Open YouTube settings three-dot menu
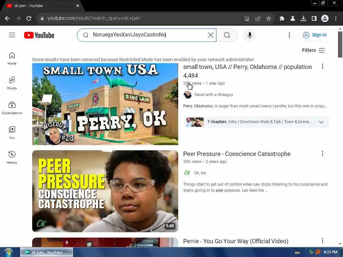Viewport: 343px width, 257px height. point(289,35)
